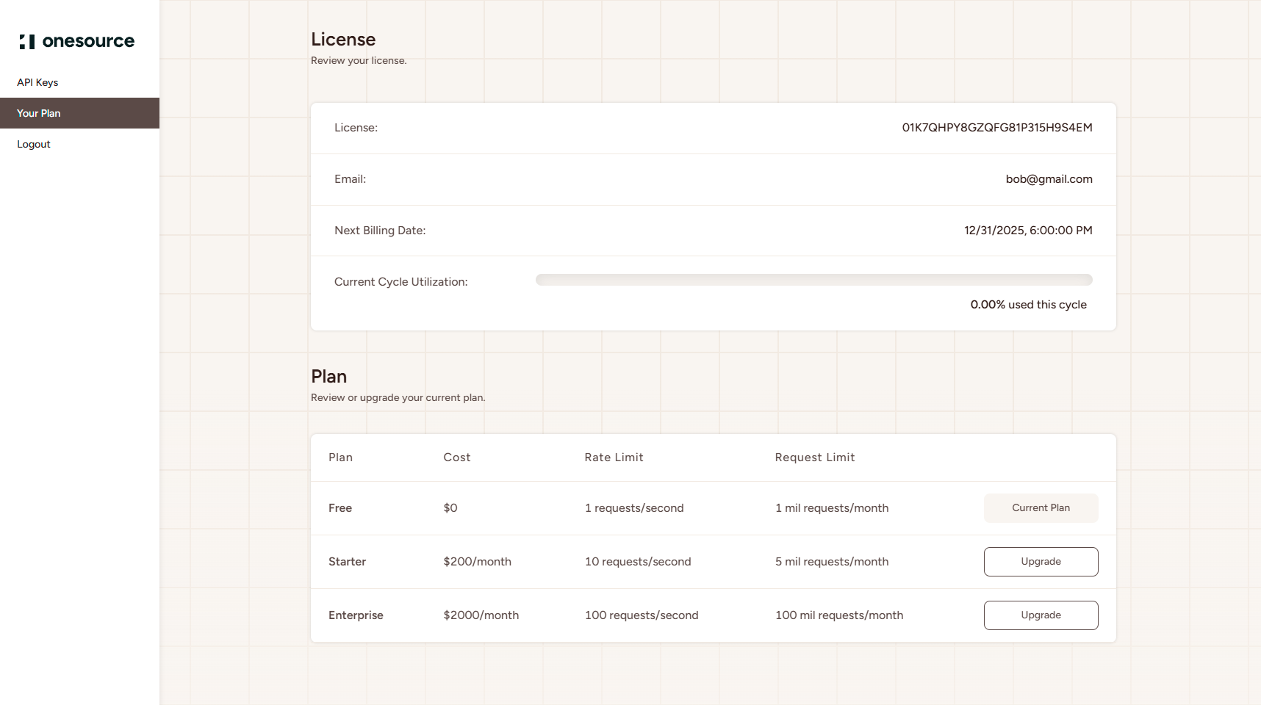Click the email bob@gmail.com
Viewport: 1261px width, 705px height.
click(x=1049, y=178)
